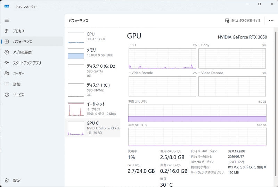The image size is (278, 187).
Task: Click NVIDIA GeForce RTX 3050 title text
Action: [x=242, y=37]
